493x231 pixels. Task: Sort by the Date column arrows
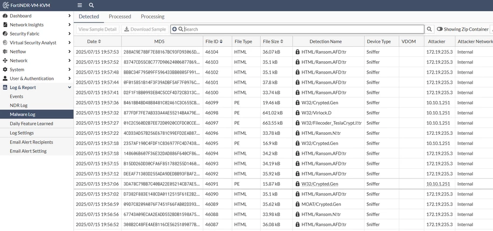pyautogui.click(x=99, y=41)
